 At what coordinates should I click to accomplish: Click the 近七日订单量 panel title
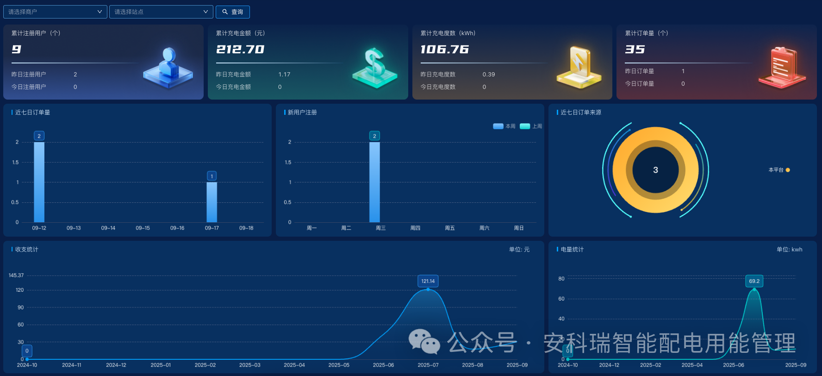click(x=32, y=113)
